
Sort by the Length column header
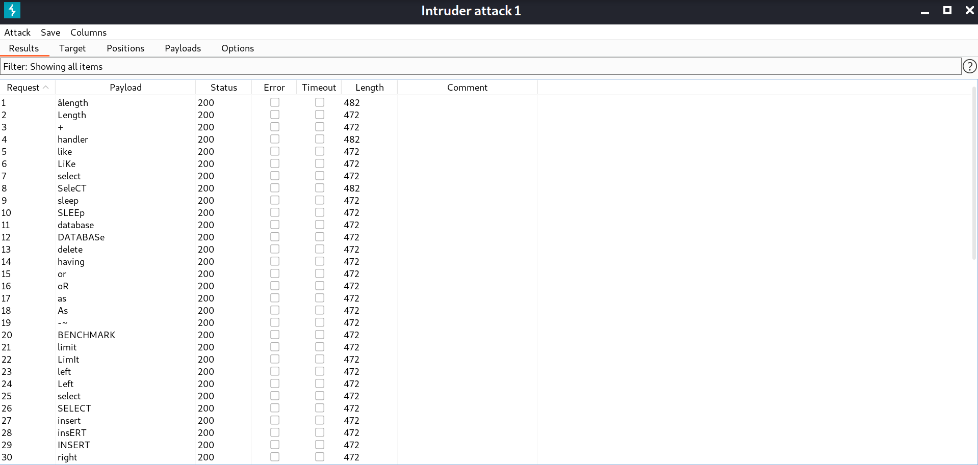pyautogui.click(x=370, y=87)
